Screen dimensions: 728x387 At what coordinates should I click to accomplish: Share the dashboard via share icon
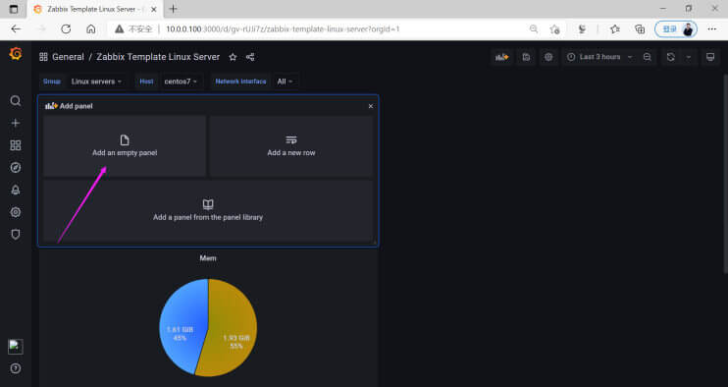(250, 57)
